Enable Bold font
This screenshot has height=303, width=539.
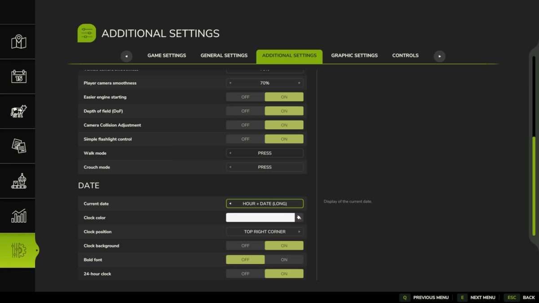(284, 259)
